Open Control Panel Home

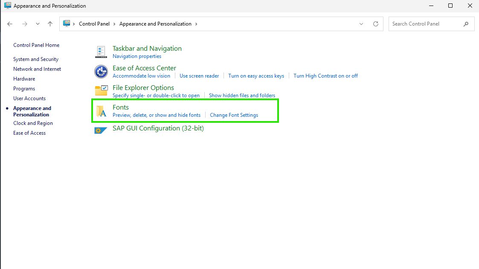[x=36, y=45]
